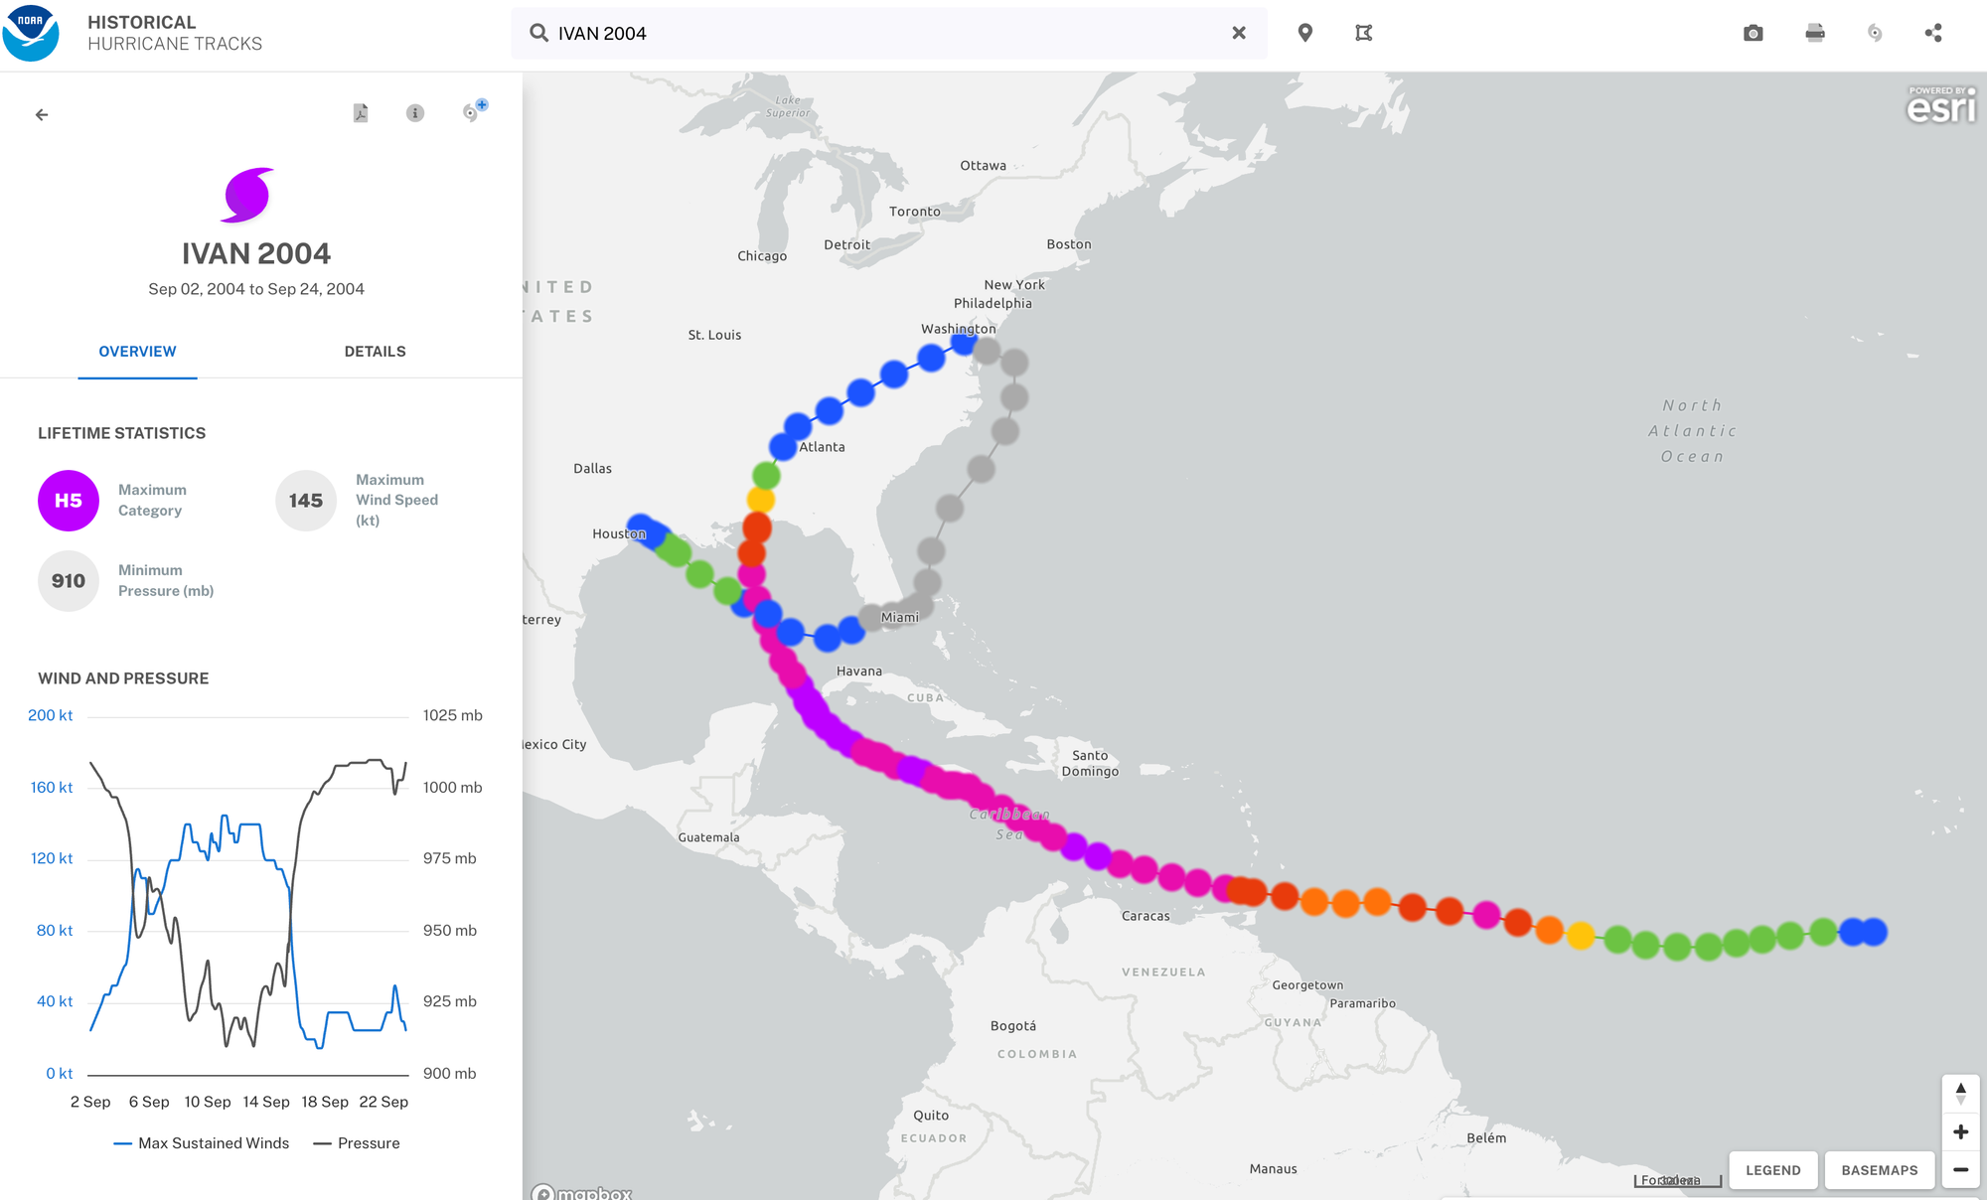Click the yellow track point east of Caracas

click(1581, 935)
